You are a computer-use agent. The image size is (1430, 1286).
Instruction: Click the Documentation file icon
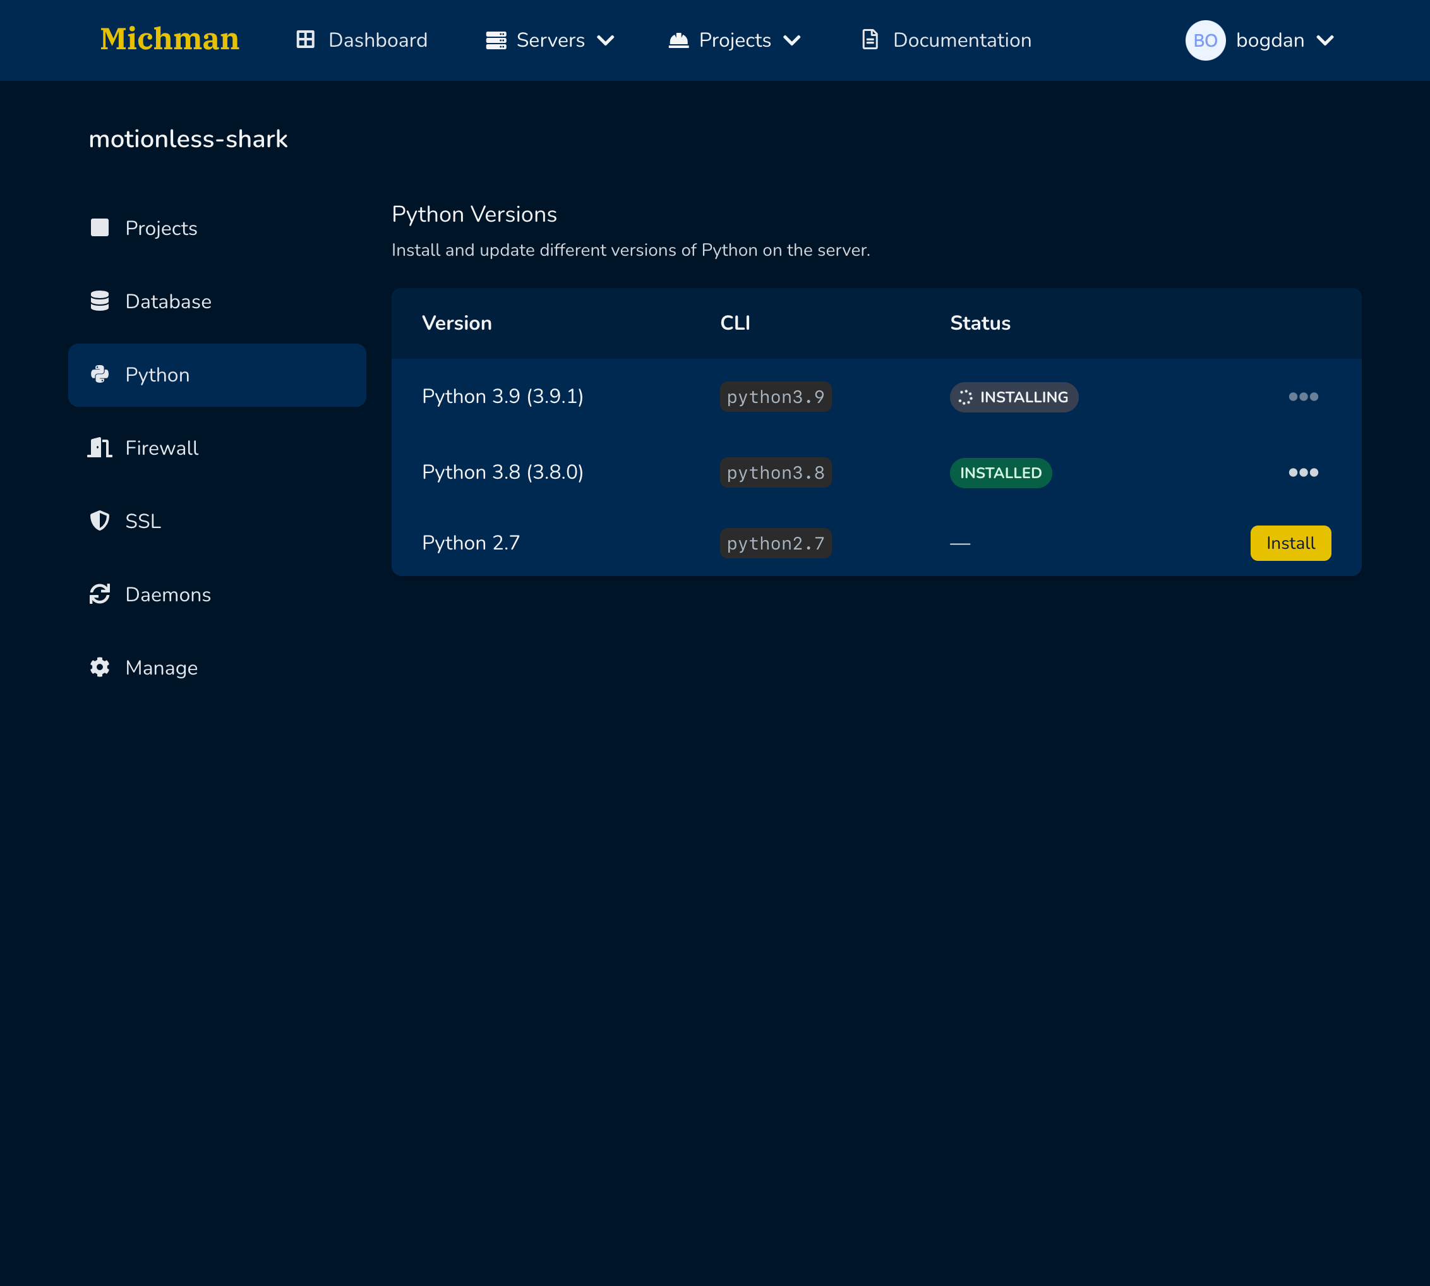(x=870, y=40)
